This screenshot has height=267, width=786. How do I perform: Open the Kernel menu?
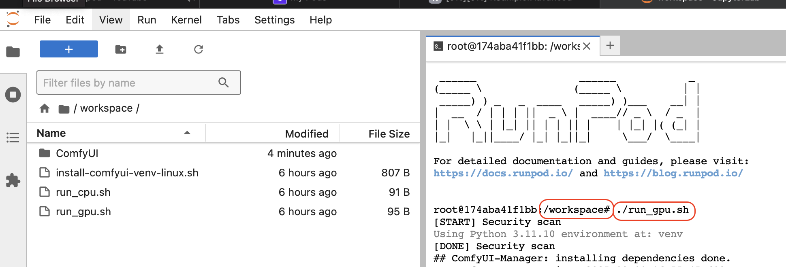[x=186, y=20]
